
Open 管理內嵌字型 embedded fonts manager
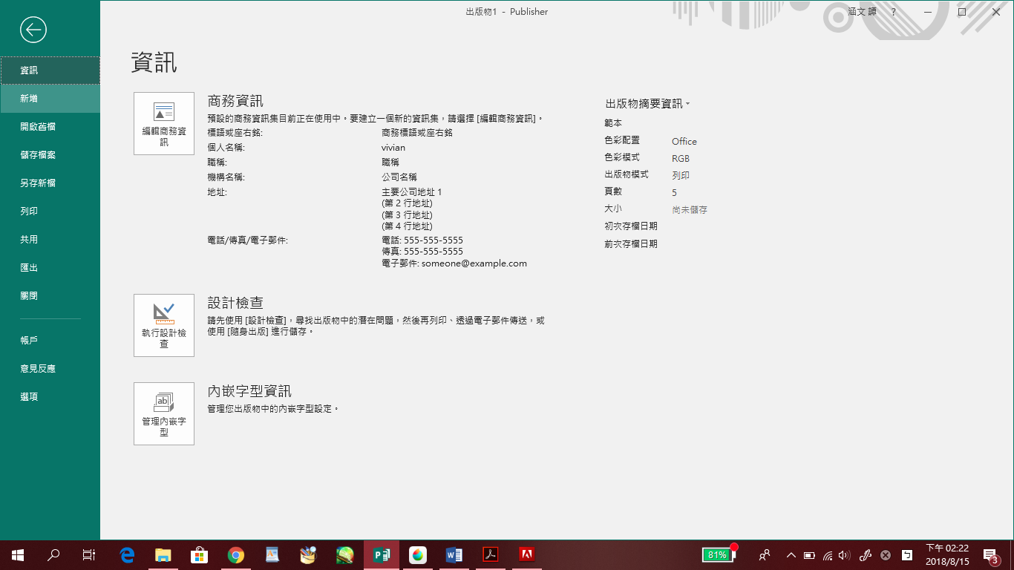click(x=164, y=413)
